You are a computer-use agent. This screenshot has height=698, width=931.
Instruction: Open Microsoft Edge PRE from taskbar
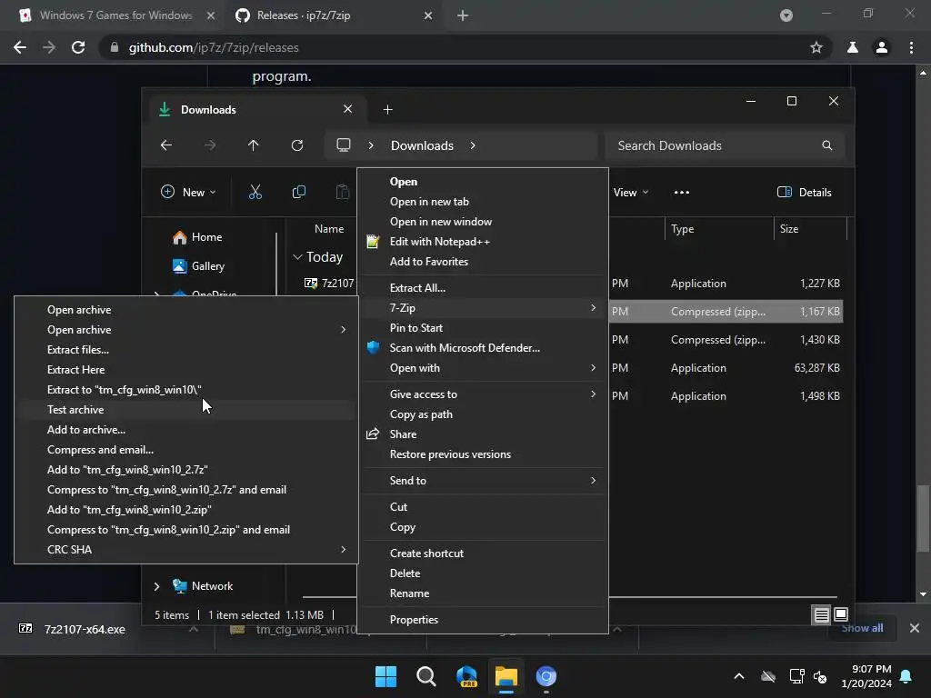pyautogui.click(x=466, y=676)
